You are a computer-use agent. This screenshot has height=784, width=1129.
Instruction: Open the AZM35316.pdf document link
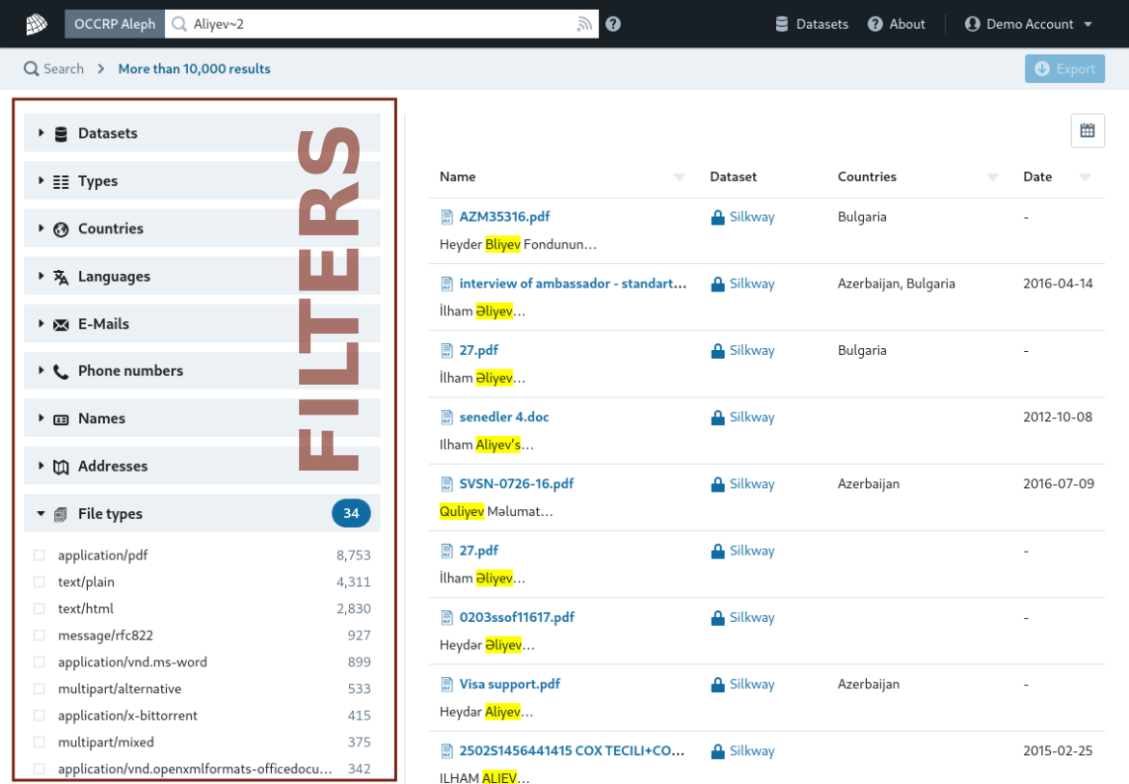tap(505, 217)
